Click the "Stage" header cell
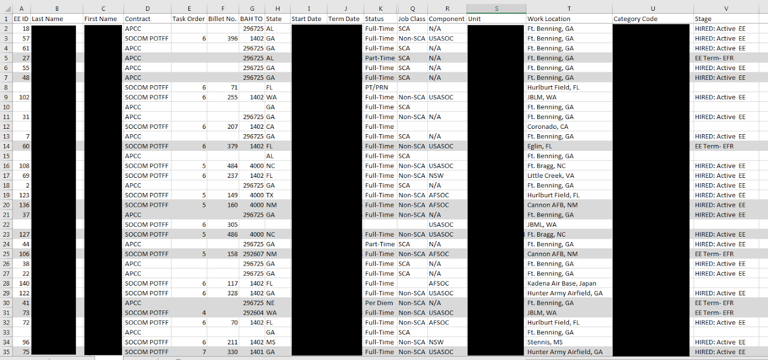 coord(726,19)
